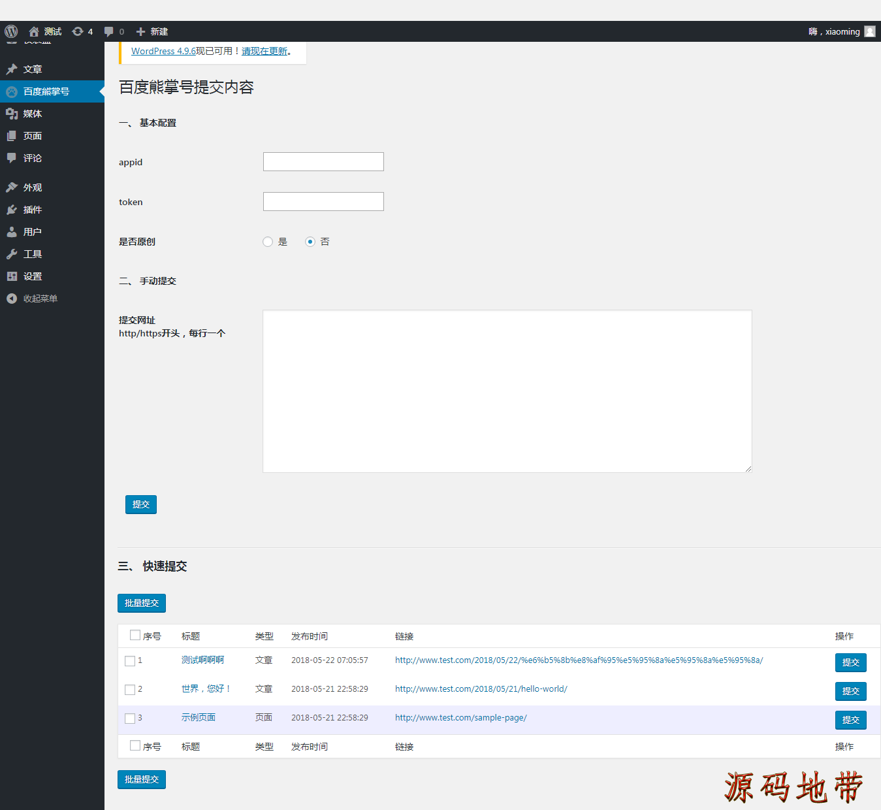Open the 测试 site name menu
Viewport: 881px width, 810px height.
45,31
